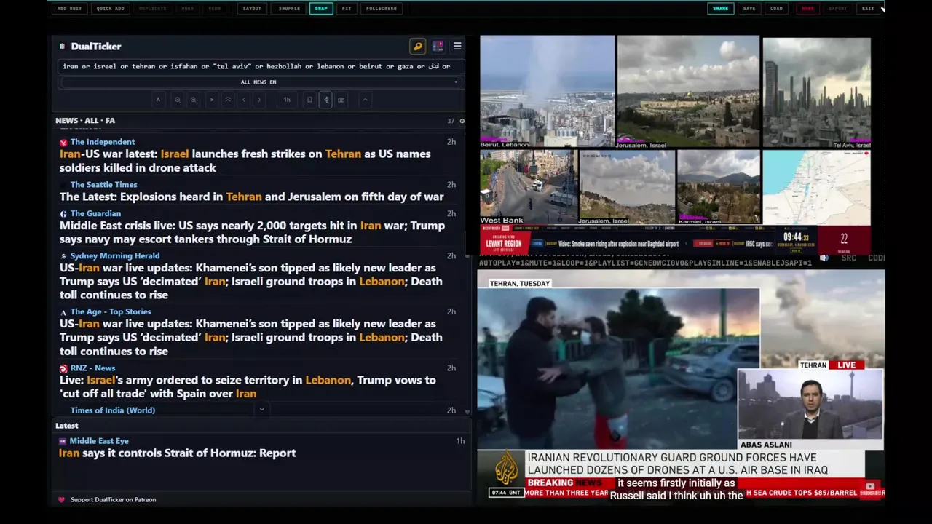The image size is (932, 524).
Task: Click the bookmark icon in ticker toolbar
Action: pyautogui.click(x=309, y=100)
